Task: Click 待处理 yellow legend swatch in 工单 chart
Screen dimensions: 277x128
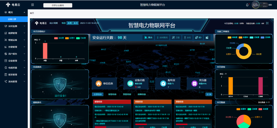Action: tap(229, 37)
